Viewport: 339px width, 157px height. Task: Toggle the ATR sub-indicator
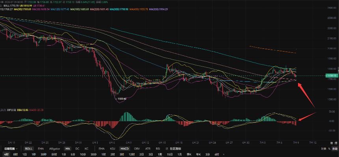pos(148,149)
